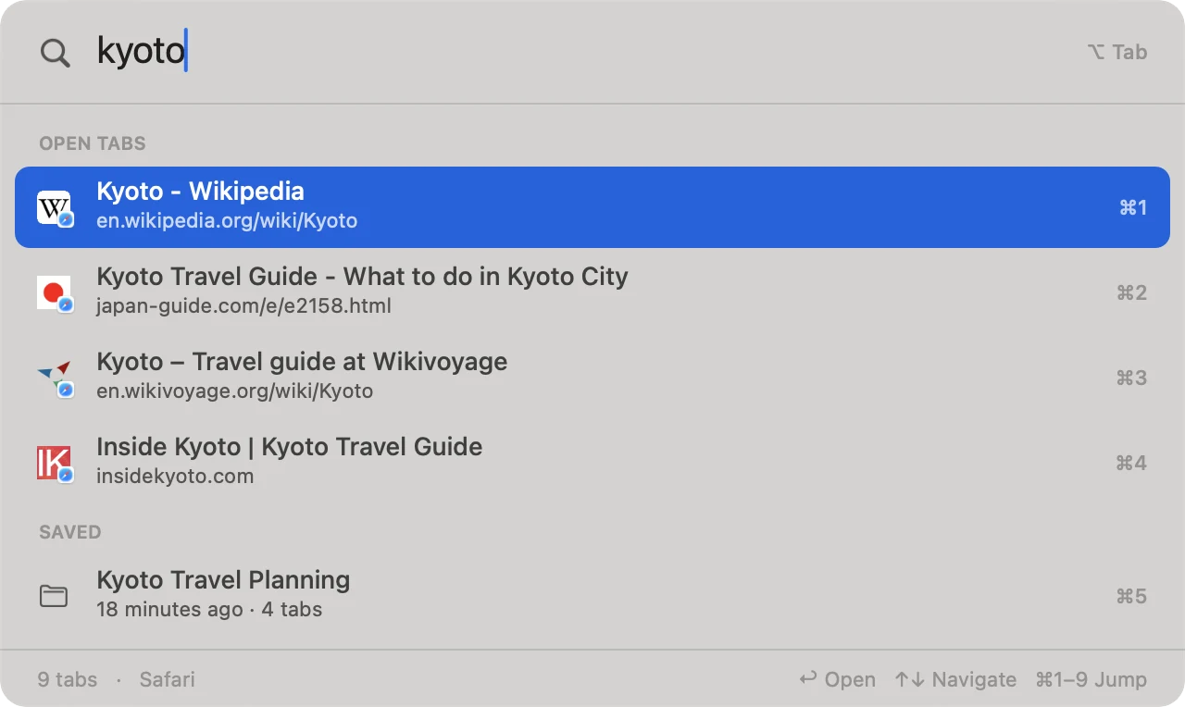This screenshot has width=1185, height=707.
Task: Open Kyoto – Travel guide at Wikivoyage result
Action: pos(592,378)
